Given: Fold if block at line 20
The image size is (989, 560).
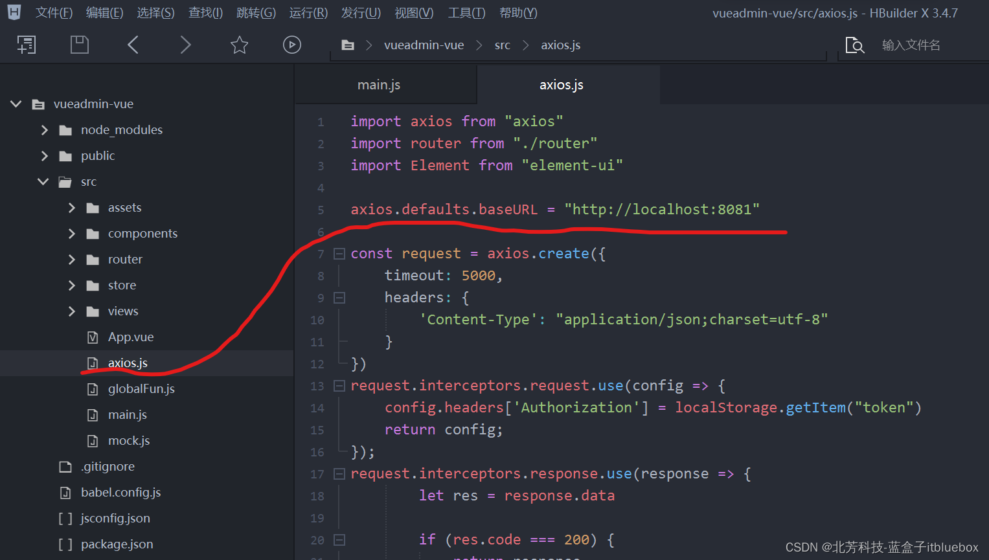Looking at the screenshot, I should (x=339, y=540).
